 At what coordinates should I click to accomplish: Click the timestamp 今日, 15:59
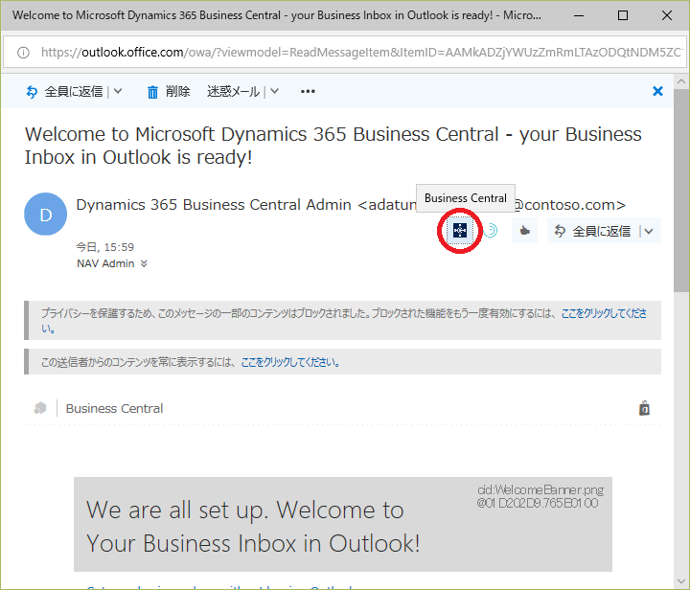click(x=105, y=247)
